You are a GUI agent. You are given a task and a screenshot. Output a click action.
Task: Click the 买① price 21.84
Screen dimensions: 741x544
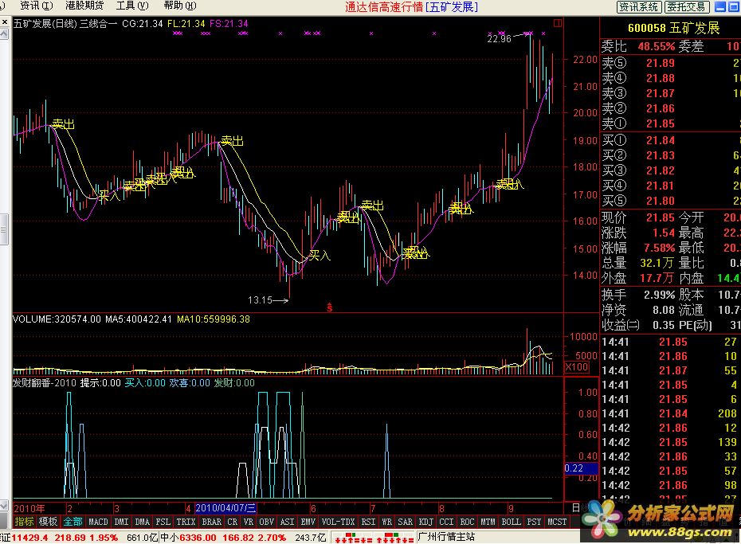tap(661, 140)
